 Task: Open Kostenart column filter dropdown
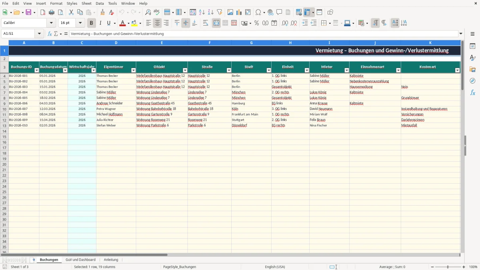point(458,70)
